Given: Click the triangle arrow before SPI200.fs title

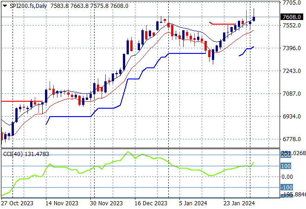Looking at the screenshot, I should (x=5, y=6).
